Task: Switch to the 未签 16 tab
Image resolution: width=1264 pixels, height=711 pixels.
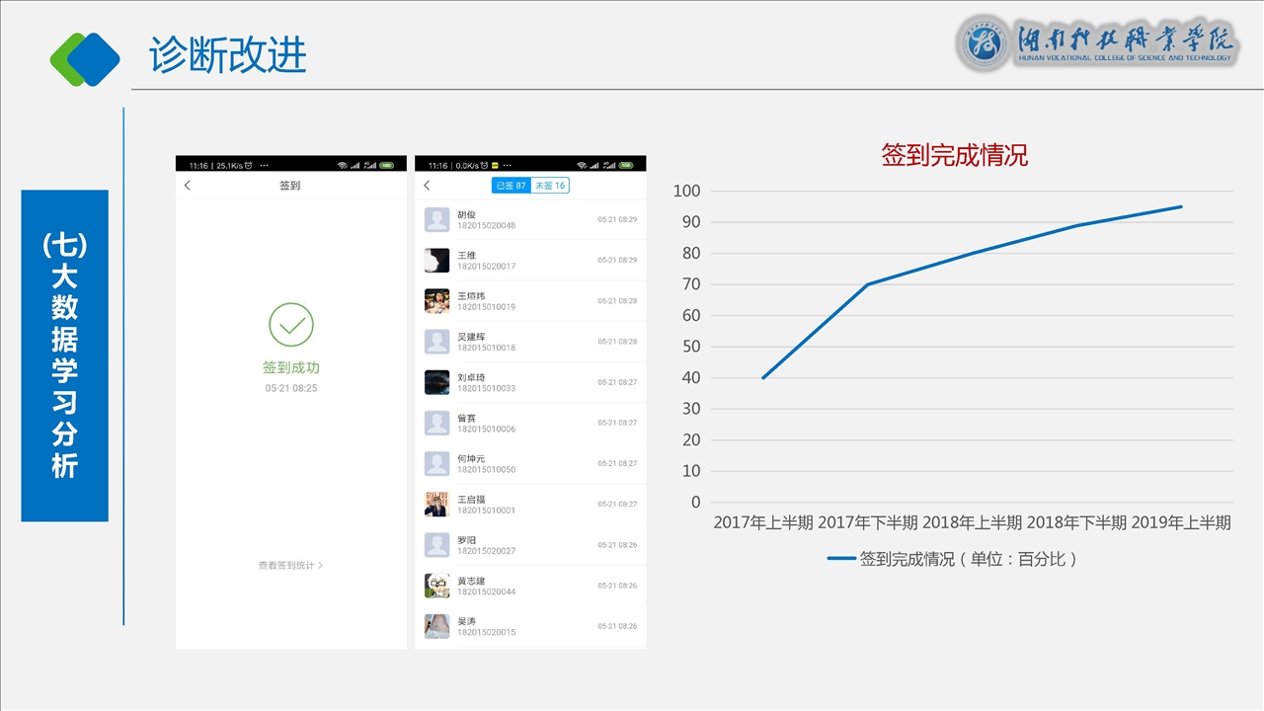Action: tap(549, 186)
